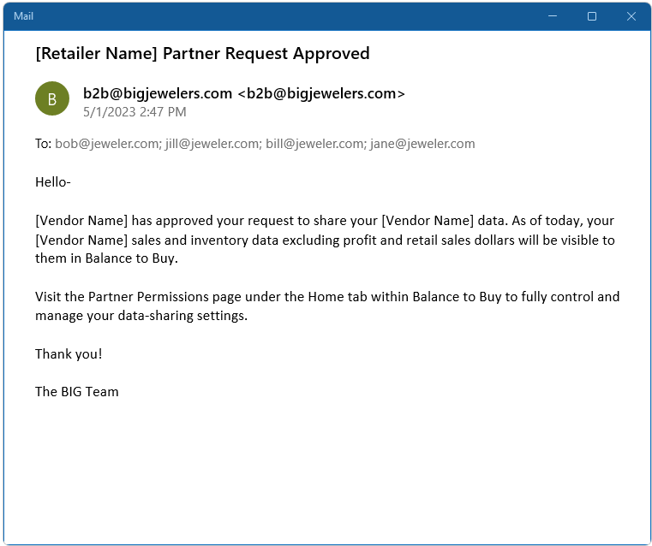The width and height of the screenshot is (652, 546).
Task: Click 'data-sharing settings' text
Action: tap(182, 316)
